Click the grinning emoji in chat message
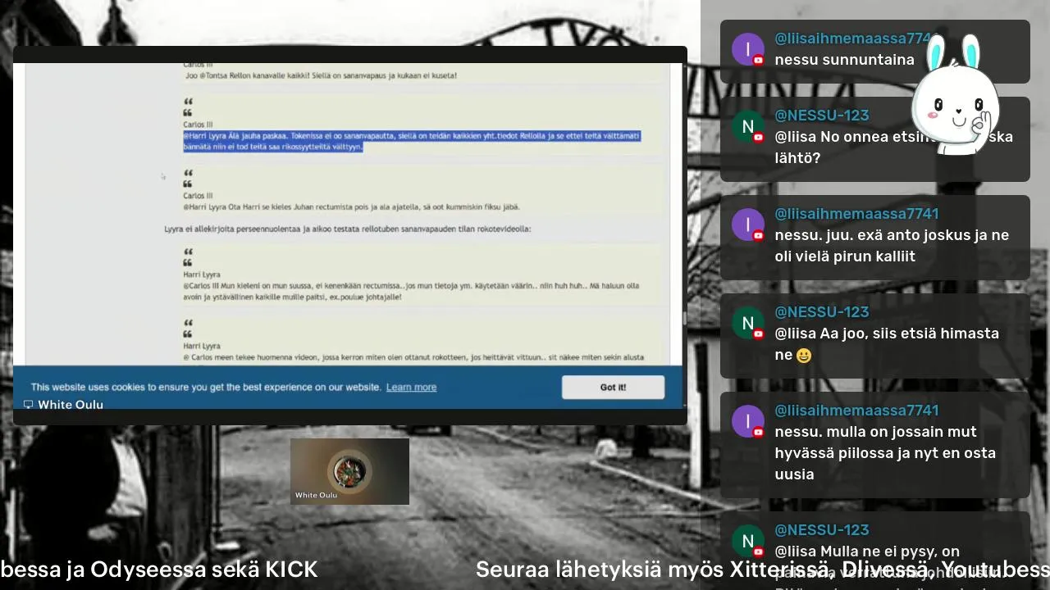The width and height of the screenshot is (1050, 590). tap(804, 356)
